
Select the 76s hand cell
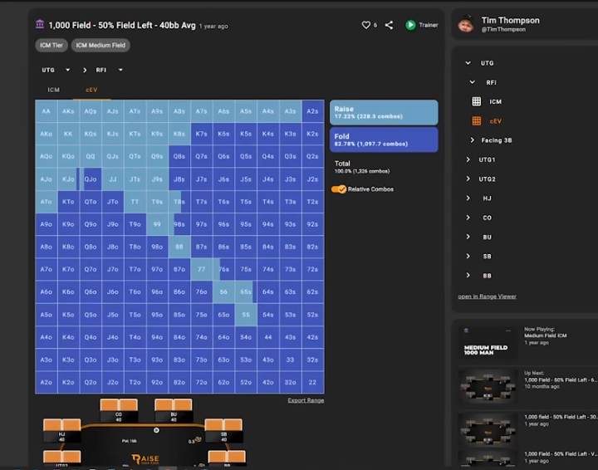coord(224,270)
